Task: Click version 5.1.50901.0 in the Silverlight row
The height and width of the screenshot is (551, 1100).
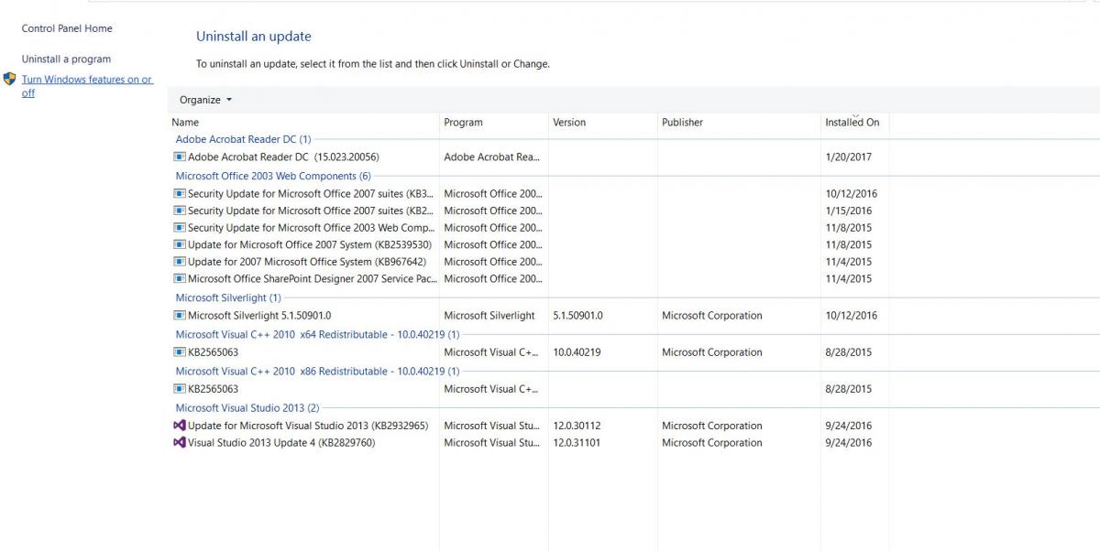Action: [577, 316]
